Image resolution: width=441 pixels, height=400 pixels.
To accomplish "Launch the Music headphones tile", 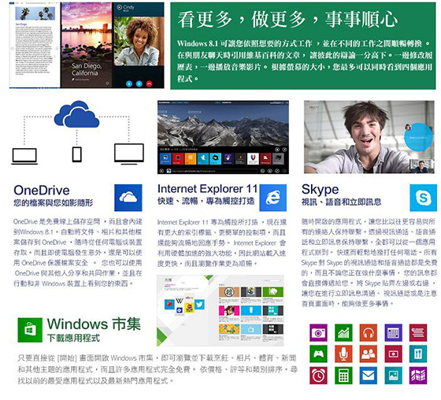I will point(369,333).
